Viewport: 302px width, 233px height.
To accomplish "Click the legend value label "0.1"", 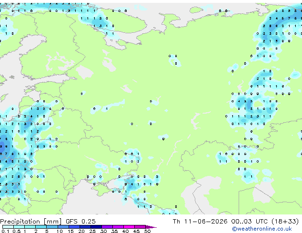I will click(5, 231).
